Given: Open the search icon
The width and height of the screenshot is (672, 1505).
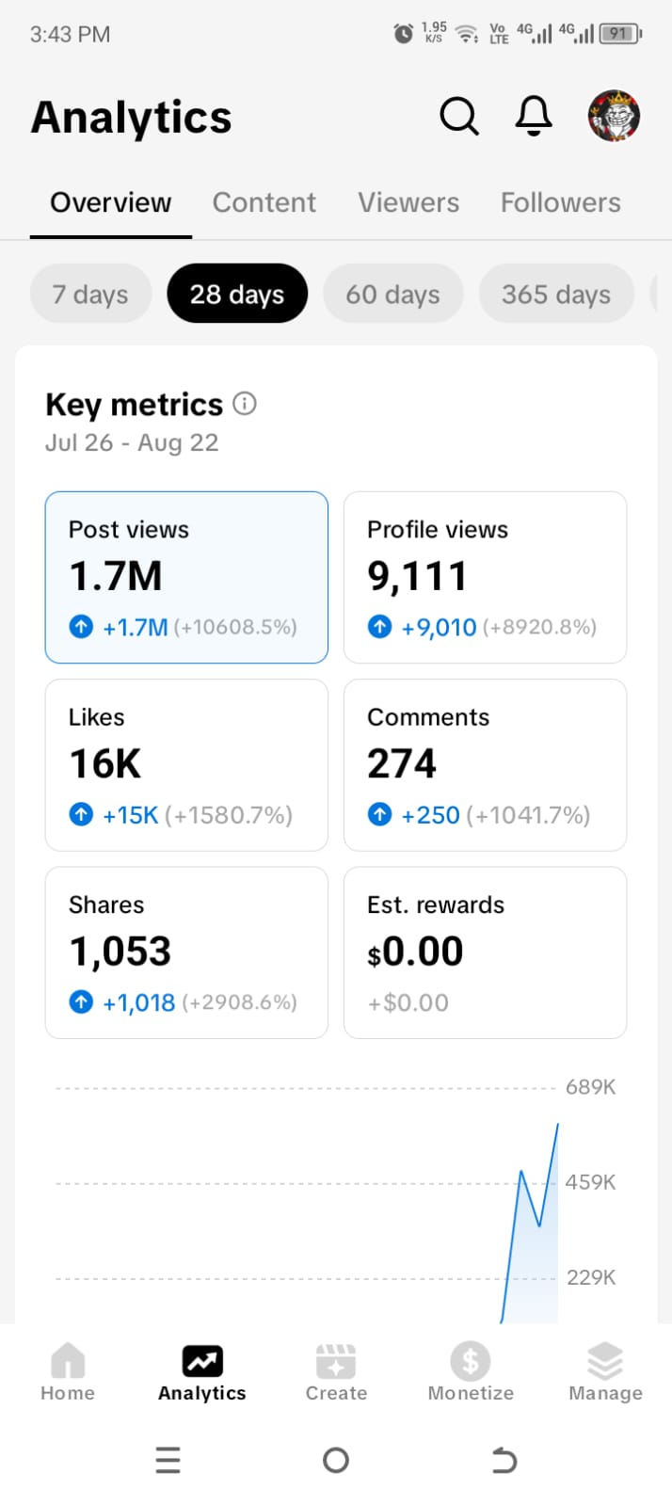Looking at the screenshot, I should (x=459, y=116).
